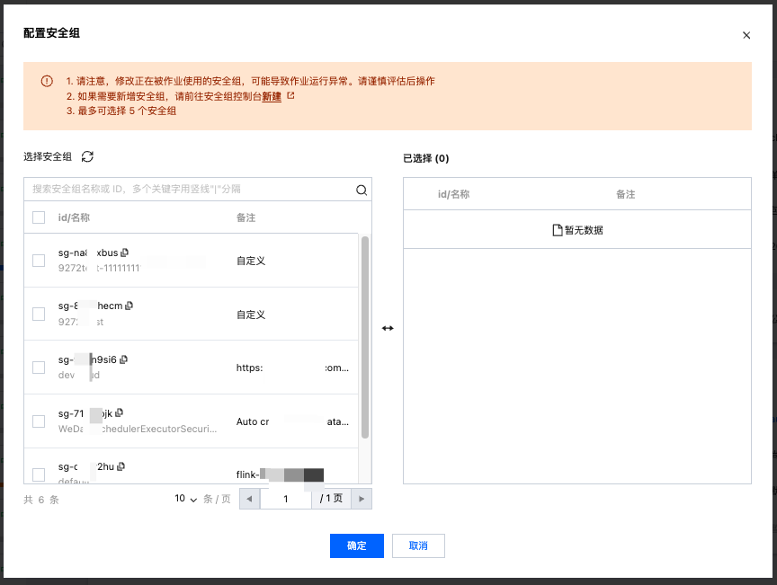Click the 暂无数据 empty message
Image resolution: width=777 pixels, height=585 pixels.
click(584, 230)
